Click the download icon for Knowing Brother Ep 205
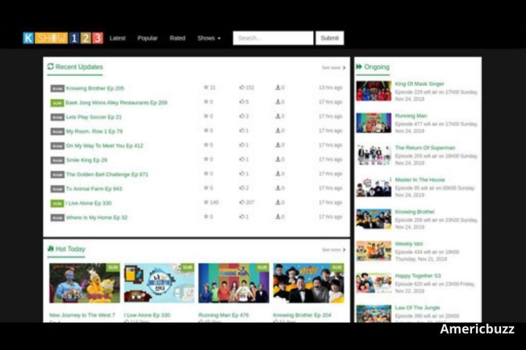The height and width of the screenshot is (350, 526). click(x=277, y=87)
